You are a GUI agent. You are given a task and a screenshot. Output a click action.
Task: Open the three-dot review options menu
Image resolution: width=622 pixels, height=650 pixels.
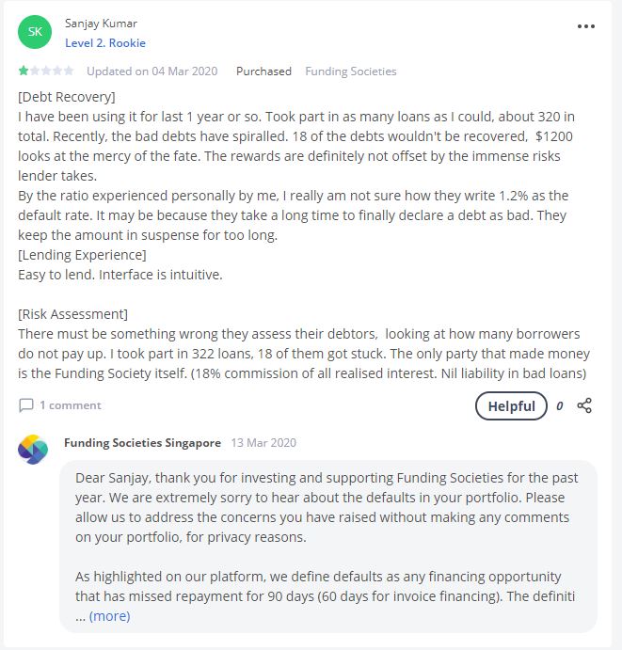586,27
